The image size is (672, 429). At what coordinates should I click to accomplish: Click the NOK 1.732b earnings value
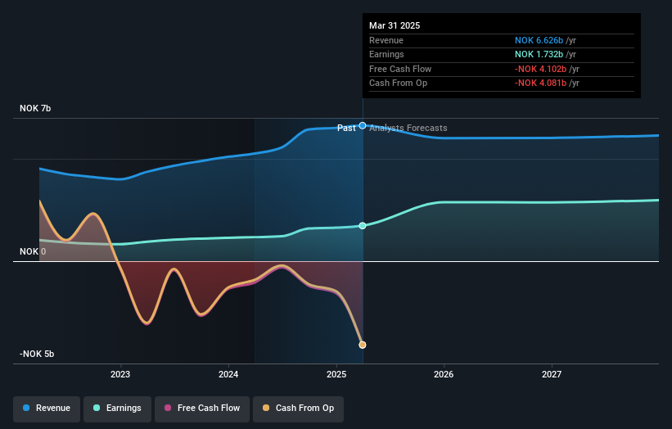pyautogui.click(x=539, y=54)
